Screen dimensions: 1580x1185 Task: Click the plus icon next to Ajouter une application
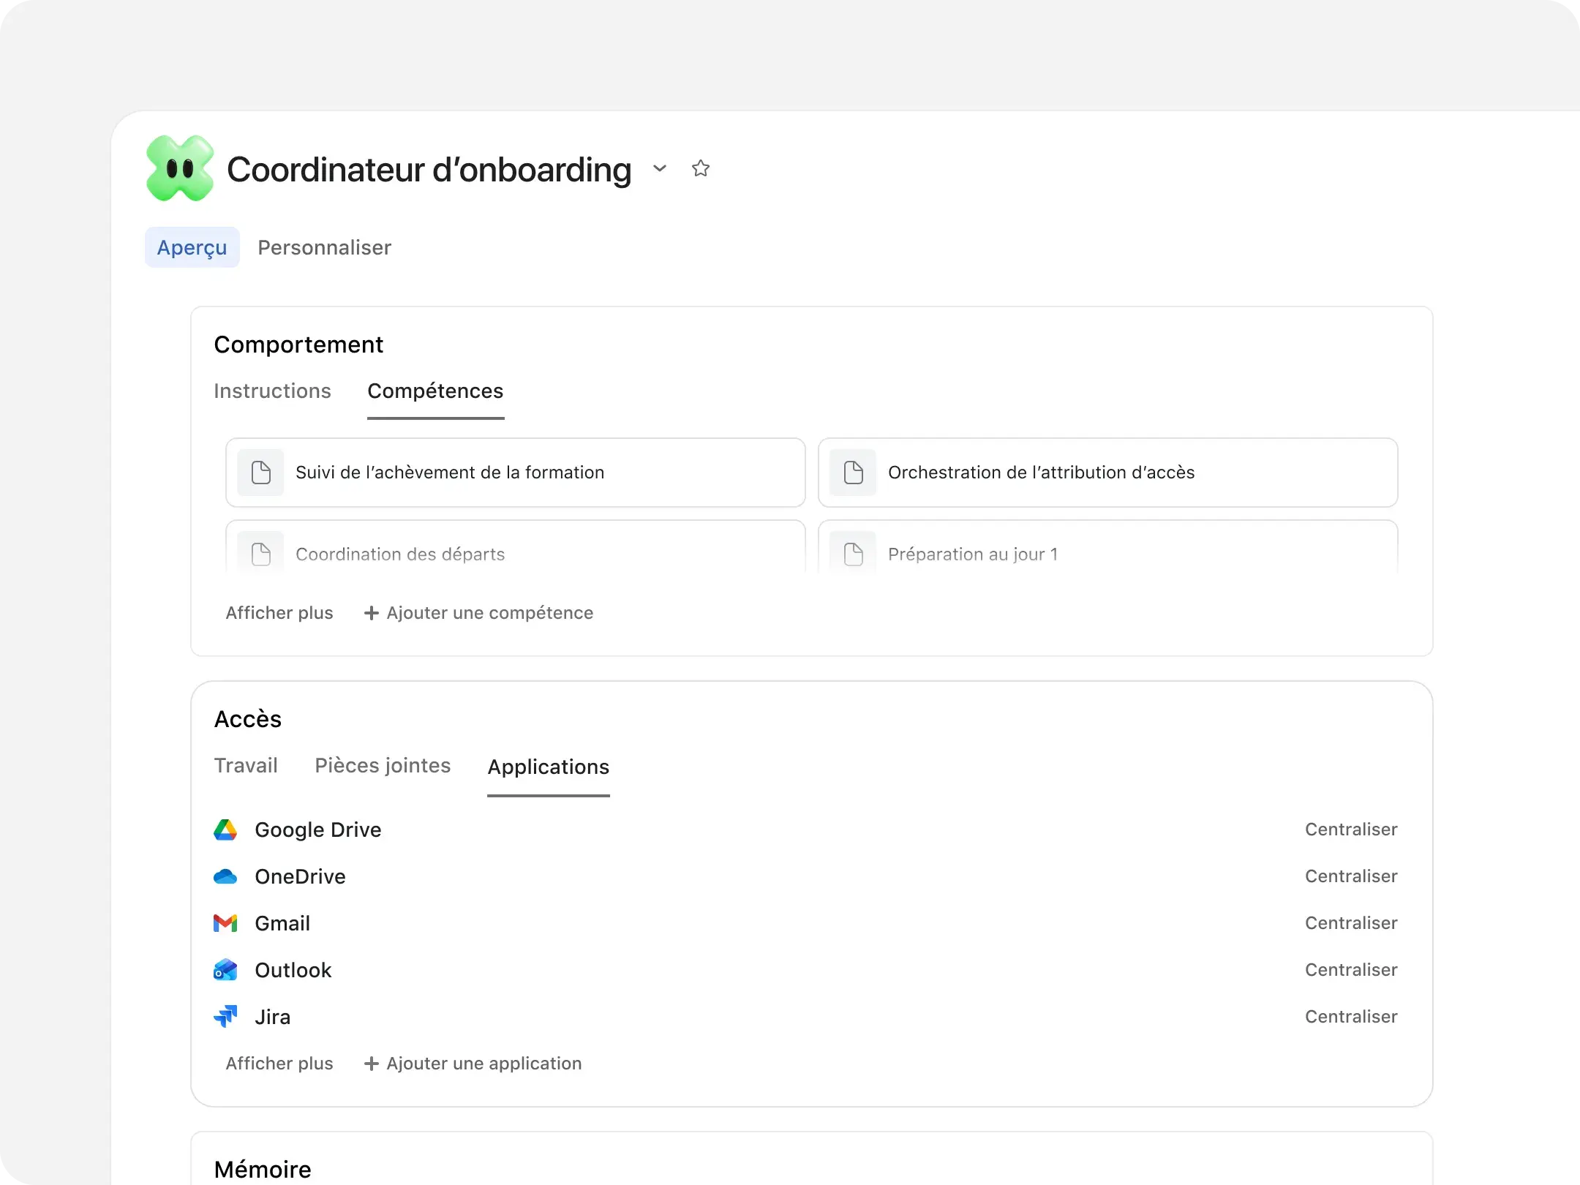372,1064
